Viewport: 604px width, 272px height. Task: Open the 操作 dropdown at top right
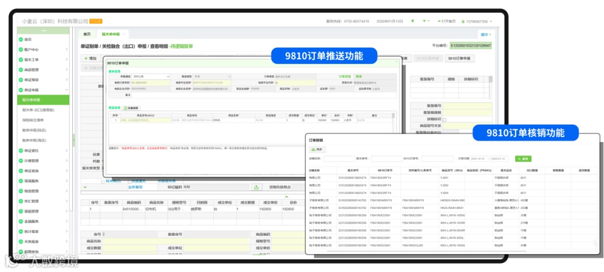486,35
